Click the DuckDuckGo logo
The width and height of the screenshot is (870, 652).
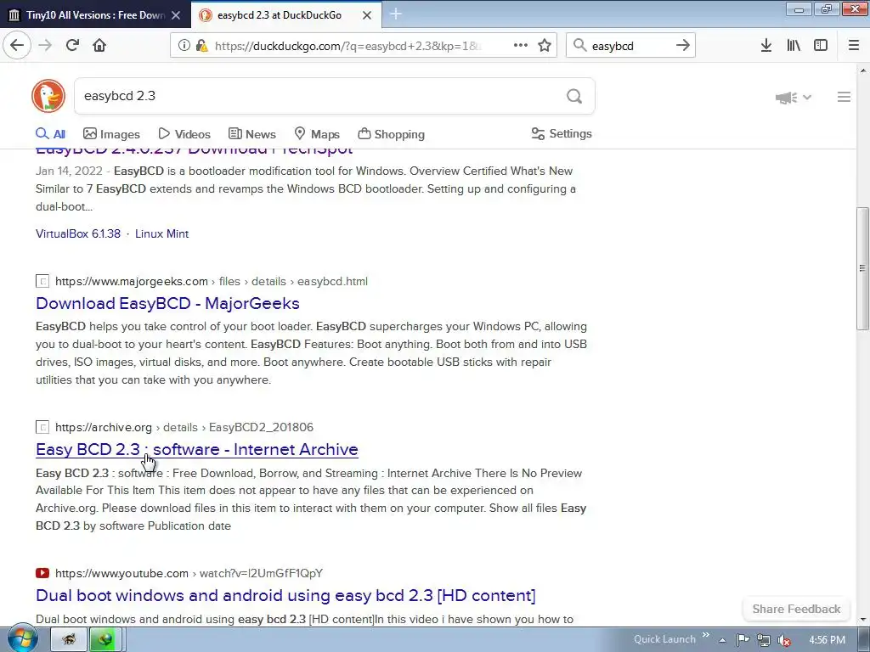(x=48, y=96)
